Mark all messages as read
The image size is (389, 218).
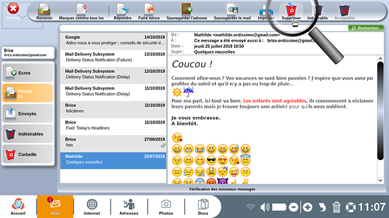[x=81, y=11]
